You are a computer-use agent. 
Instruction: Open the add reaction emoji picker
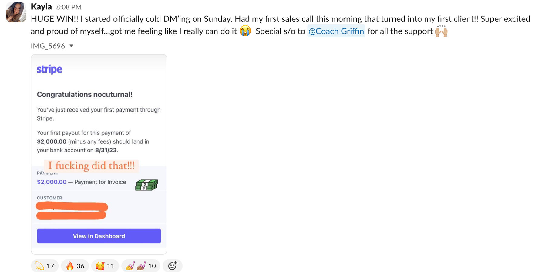click(173, 266)
